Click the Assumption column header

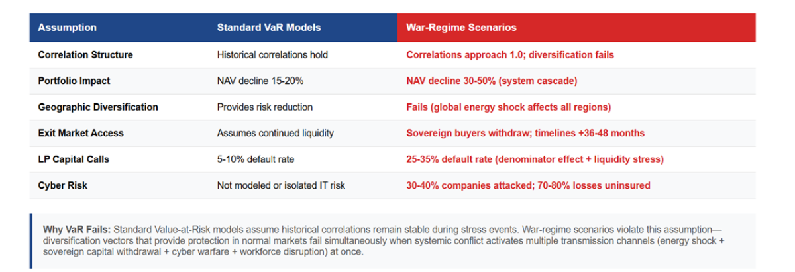(x=67, y=28)
